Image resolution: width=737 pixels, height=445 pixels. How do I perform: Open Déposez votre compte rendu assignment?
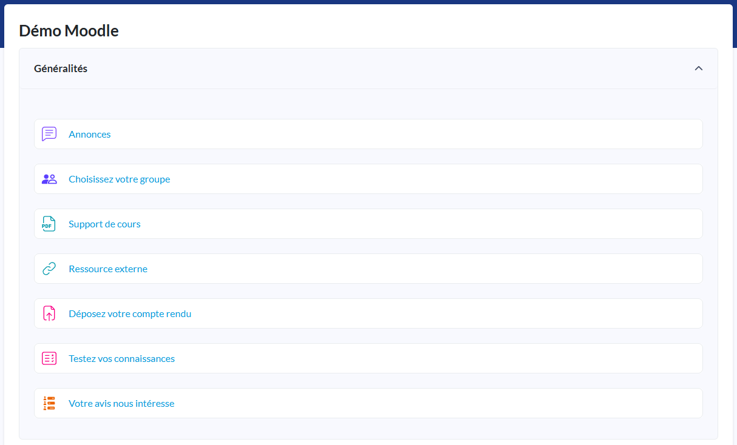coord(130,313)
